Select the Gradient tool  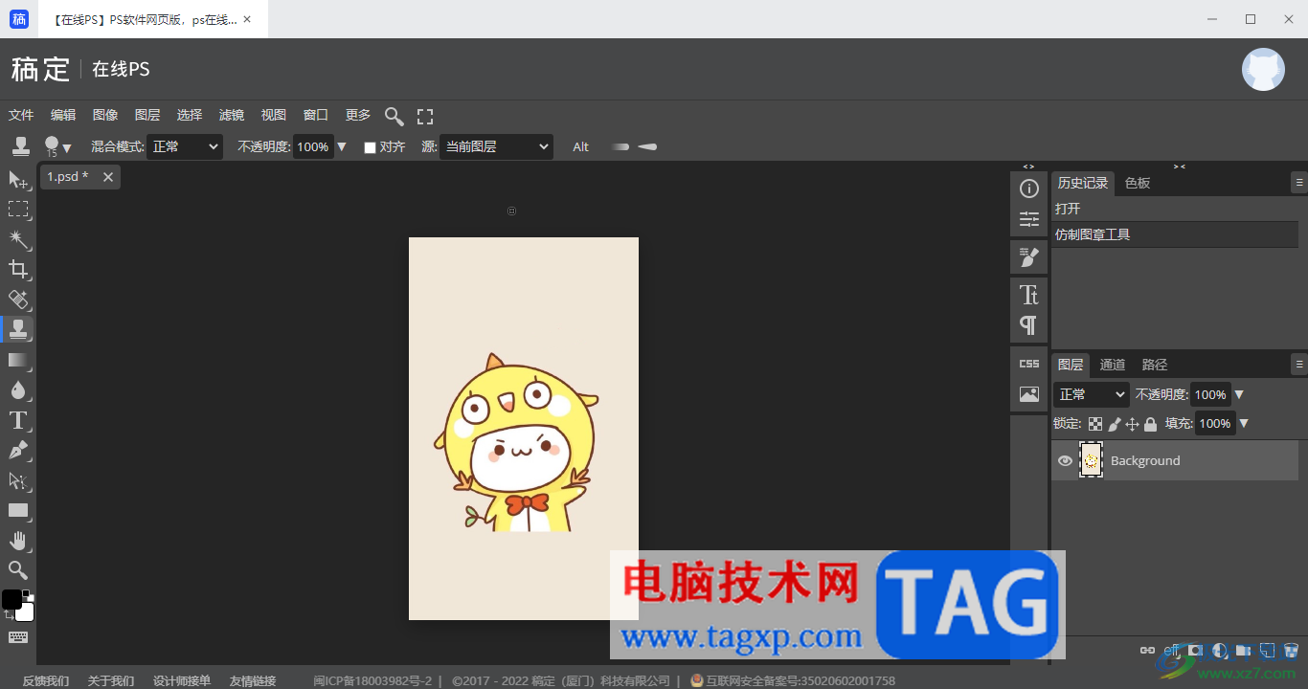click(x=18, y=360)
